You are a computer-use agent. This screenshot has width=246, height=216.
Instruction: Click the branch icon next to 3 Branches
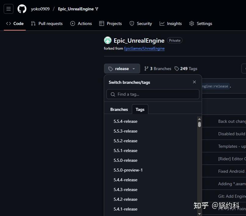(146, 69)
